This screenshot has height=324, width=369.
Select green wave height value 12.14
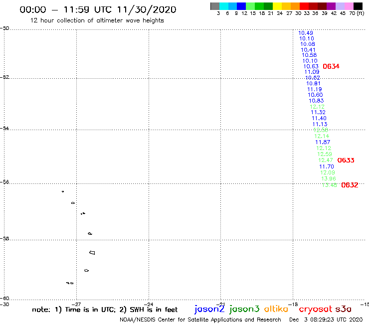322,136
